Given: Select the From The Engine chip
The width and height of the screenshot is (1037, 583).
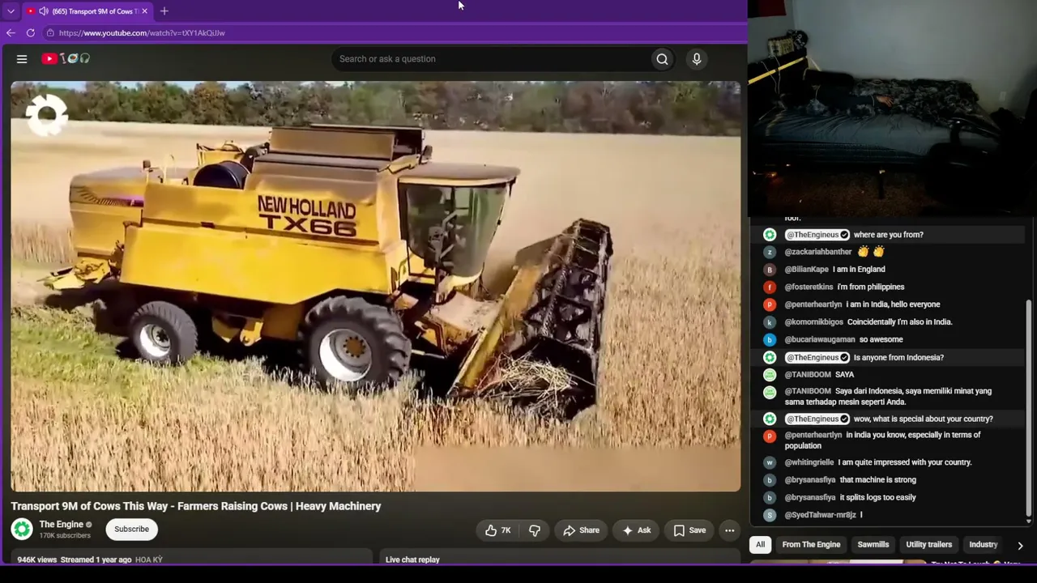Looking at the screenshot, I should (811, 545).
